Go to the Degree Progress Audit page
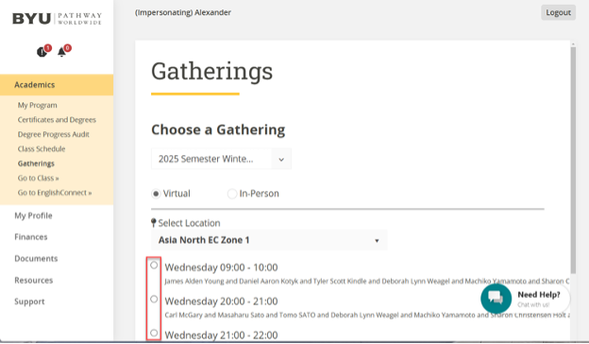The image size is (589, 344). coord(54,134)
